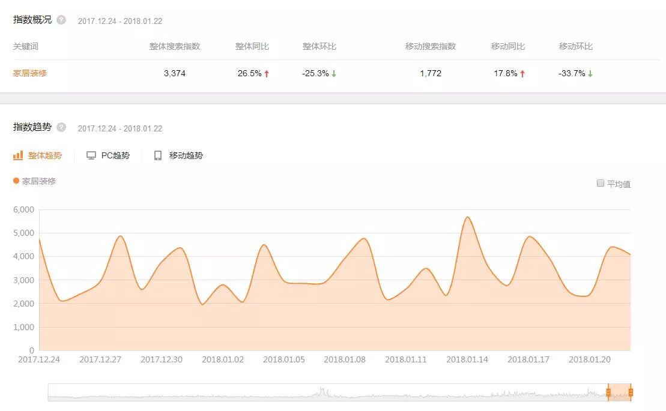Click the 3,374 overall index value

coord(175,73)
